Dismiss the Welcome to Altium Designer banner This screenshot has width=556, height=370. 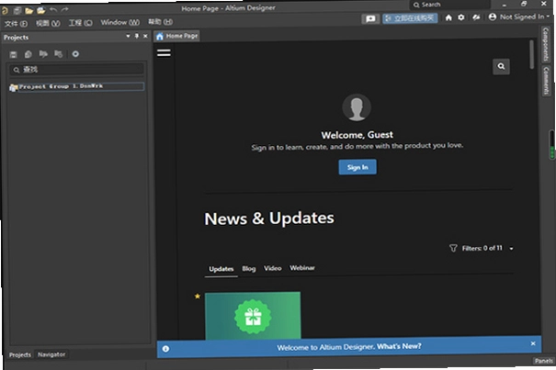pos(533,343)
